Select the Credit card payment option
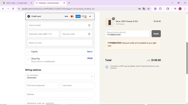 coord(29,16)
